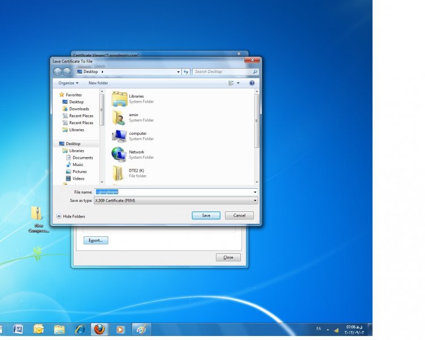
Task: Click the address bar dropdown arrow
Action: (178, 72)
